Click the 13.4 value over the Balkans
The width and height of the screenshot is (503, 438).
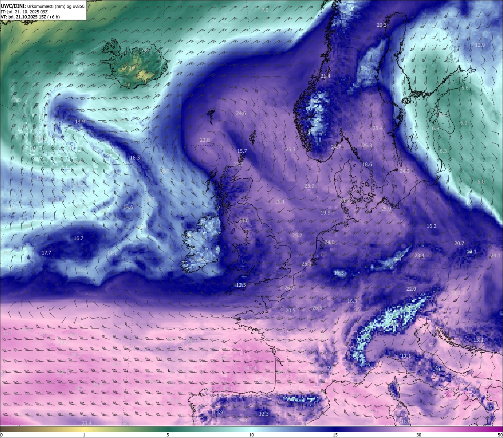click(478, 340)
